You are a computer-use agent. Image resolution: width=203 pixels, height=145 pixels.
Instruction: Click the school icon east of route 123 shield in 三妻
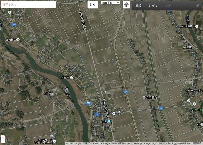point(114,113)
